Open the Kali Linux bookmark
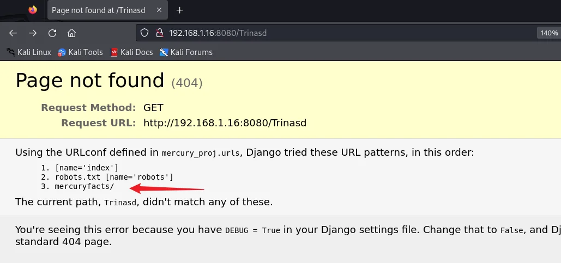561x263 pixels. point(29,52)
